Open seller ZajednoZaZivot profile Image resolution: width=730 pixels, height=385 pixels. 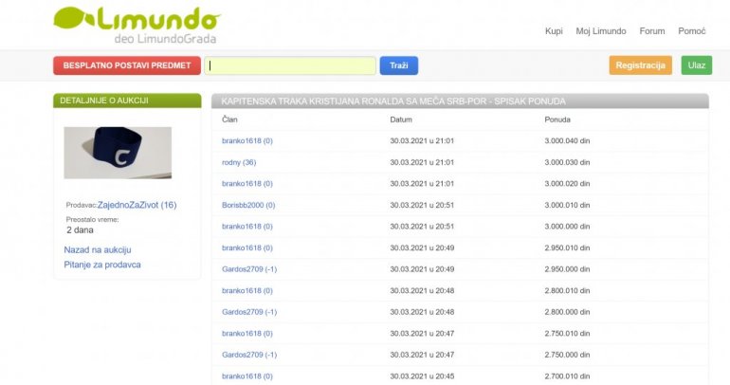coord(137,205)
